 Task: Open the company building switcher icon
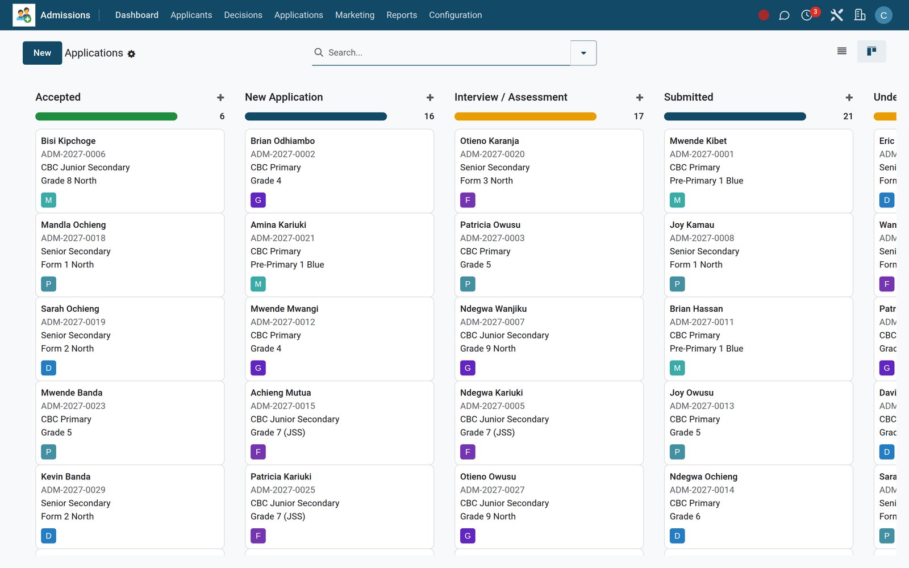tap(860, 15)
